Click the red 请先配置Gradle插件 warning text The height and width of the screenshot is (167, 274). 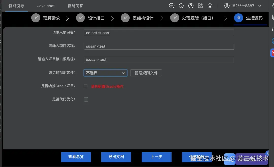click(108, 86)
